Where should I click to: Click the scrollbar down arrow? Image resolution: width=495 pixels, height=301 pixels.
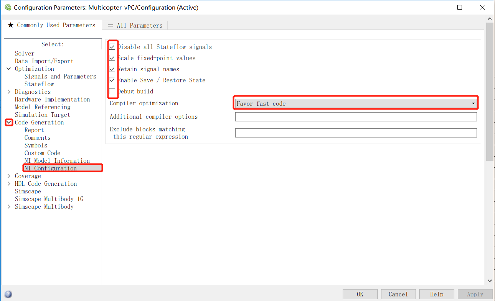490,281
